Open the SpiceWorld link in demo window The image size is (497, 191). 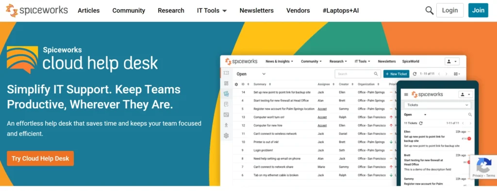point(411,61)
